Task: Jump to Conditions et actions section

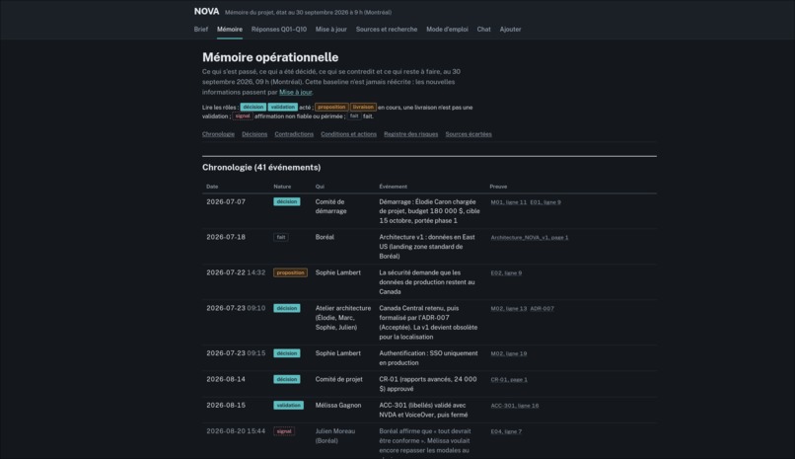Action: 349,134
